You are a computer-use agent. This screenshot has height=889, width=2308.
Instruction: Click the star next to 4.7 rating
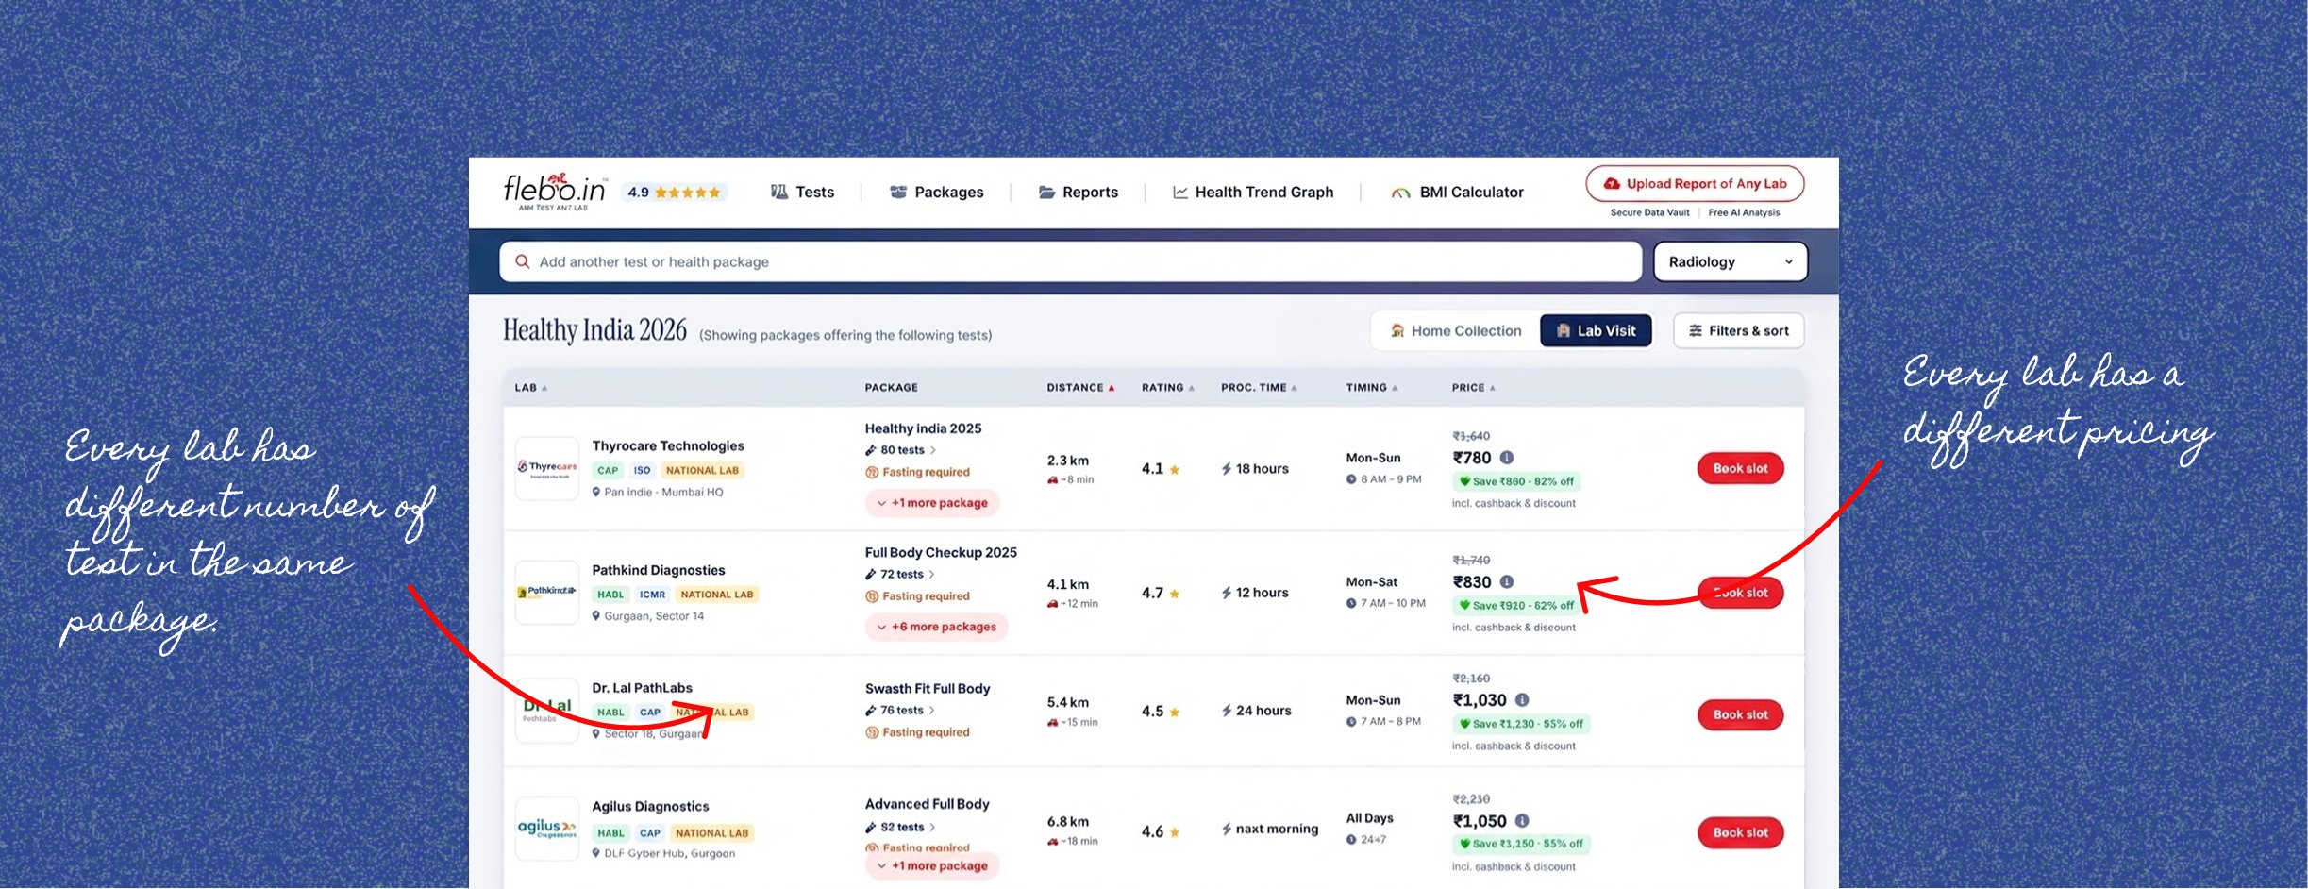pyautogui.click(x=1175, y=594)
